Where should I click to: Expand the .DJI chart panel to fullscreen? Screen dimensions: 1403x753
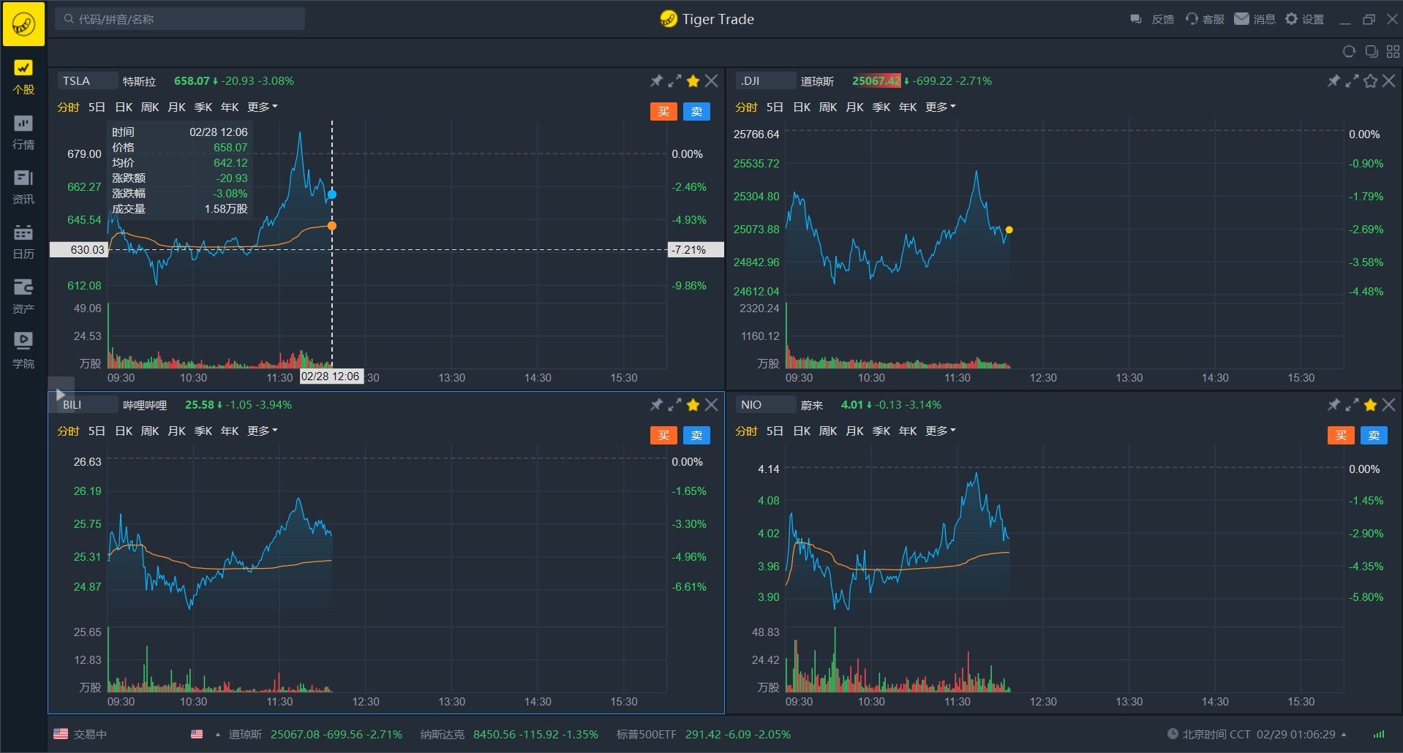click(x=1352, y=80)
